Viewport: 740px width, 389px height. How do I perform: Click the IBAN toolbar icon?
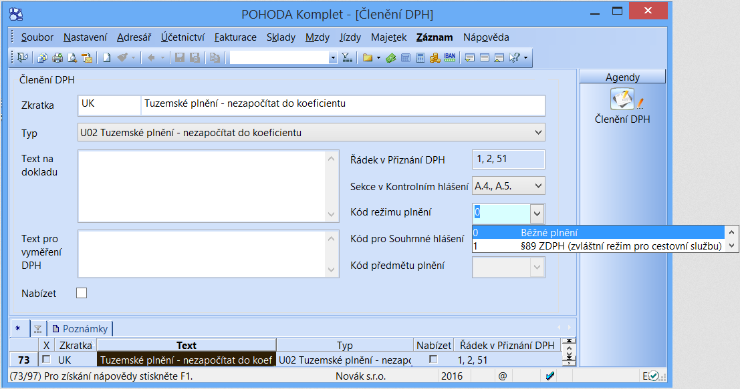point(450,58)
